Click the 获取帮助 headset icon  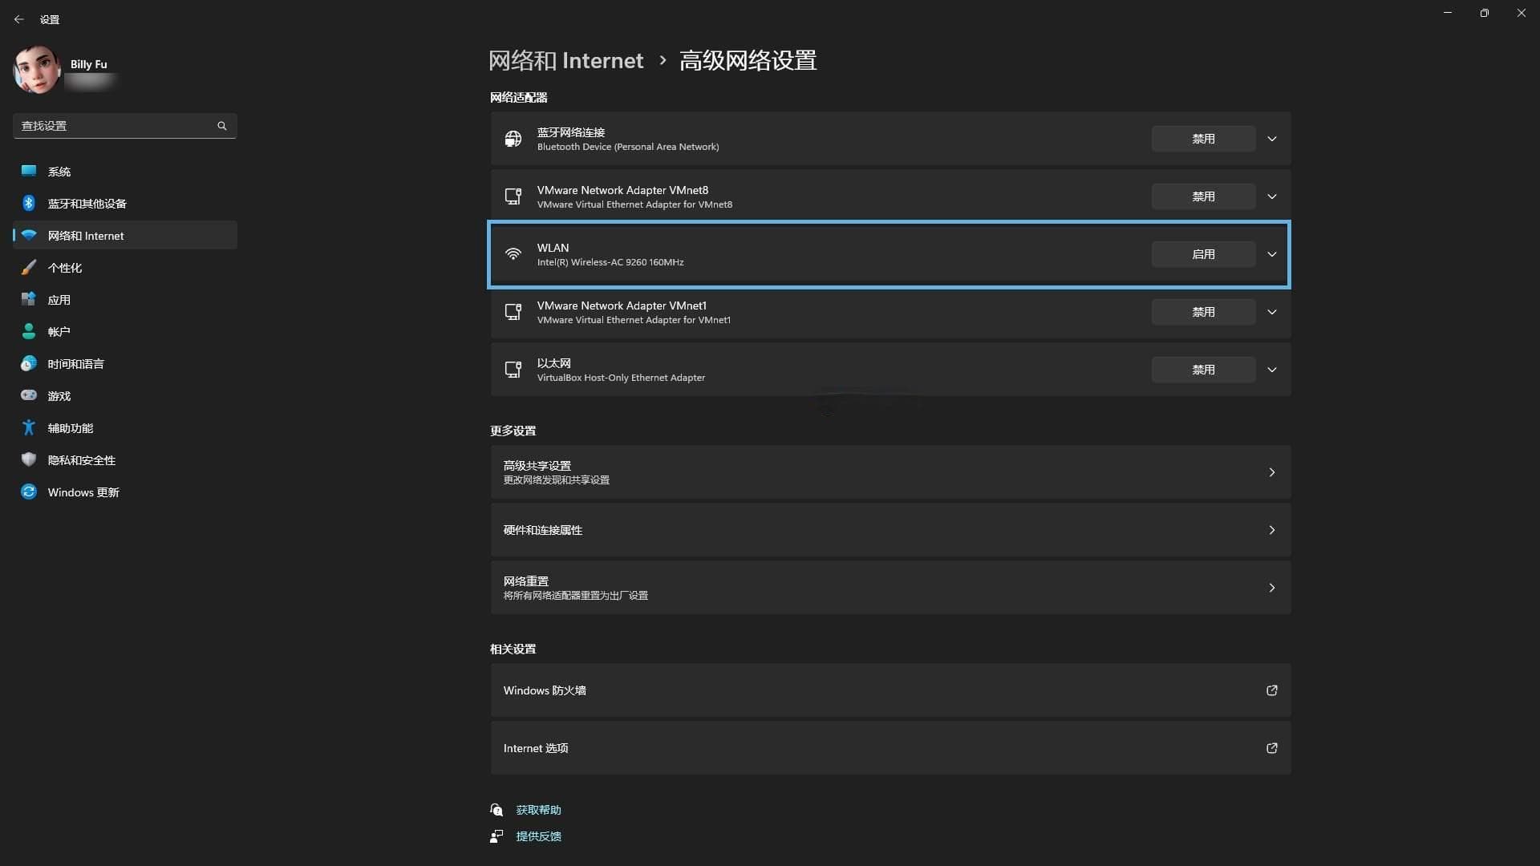(x=496, y=810)
